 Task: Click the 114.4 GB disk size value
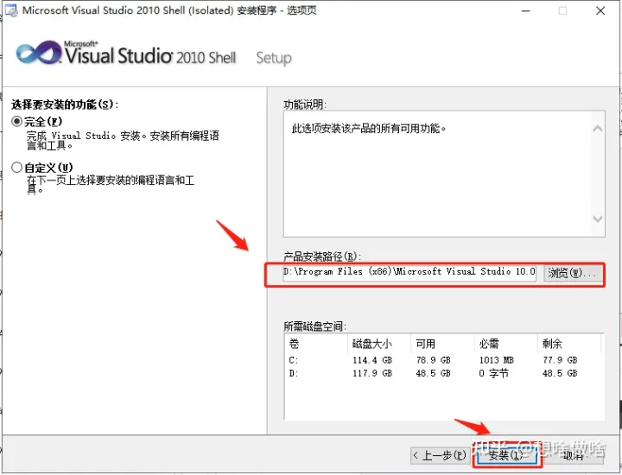pos(372,360)
